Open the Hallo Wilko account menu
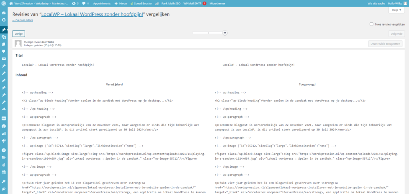 click(397, 4)
